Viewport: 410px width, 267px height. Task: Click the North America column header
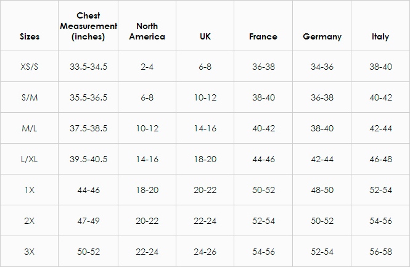[x=147, y=31]
